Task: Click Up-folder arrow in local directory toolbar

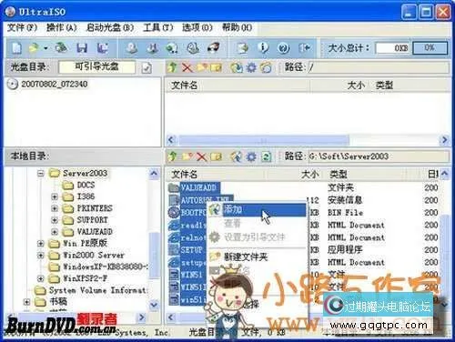Action: click(172, 156)
